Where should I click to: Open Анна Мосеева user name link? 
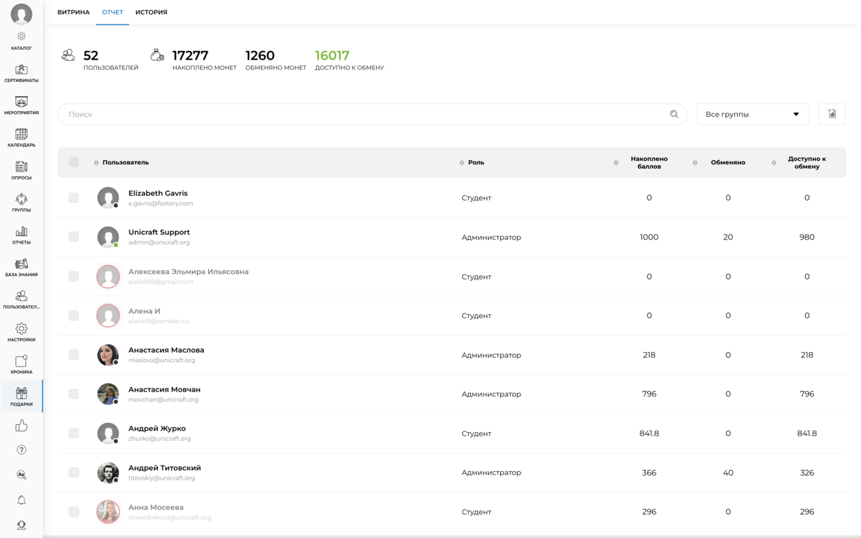(x=156, y=507)
